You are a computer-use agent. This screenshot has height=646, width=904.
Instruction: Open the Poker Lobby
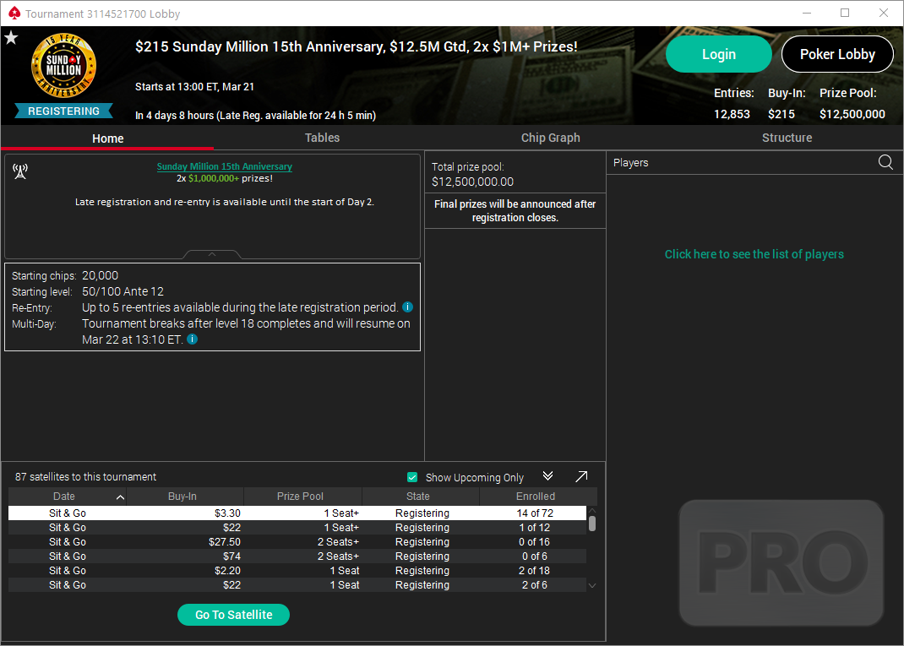pyautogui.click(x=837, y=54)
